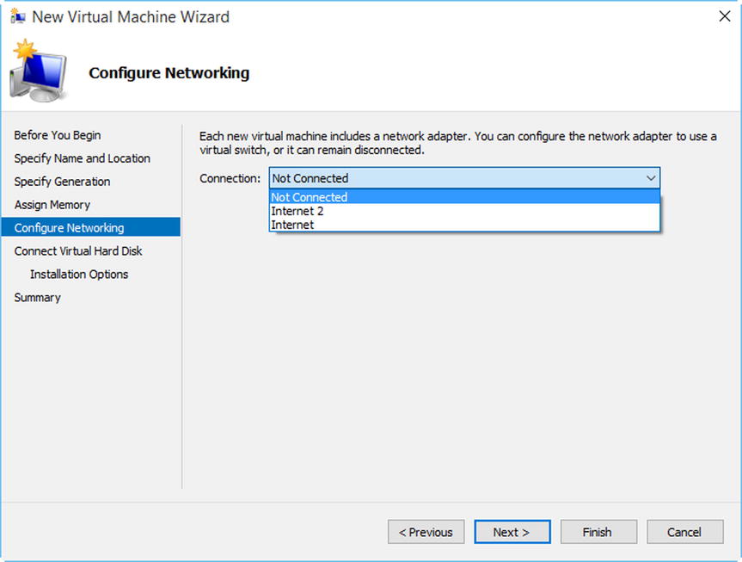Click the Previous button
The width and height of the screenshot is (742, 562).
click(x=426, y=532)
